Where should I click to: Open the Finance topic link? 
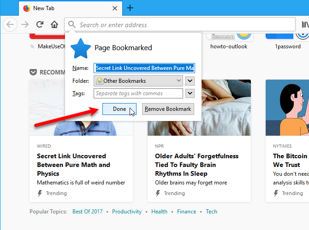click(x=187, y=212)
